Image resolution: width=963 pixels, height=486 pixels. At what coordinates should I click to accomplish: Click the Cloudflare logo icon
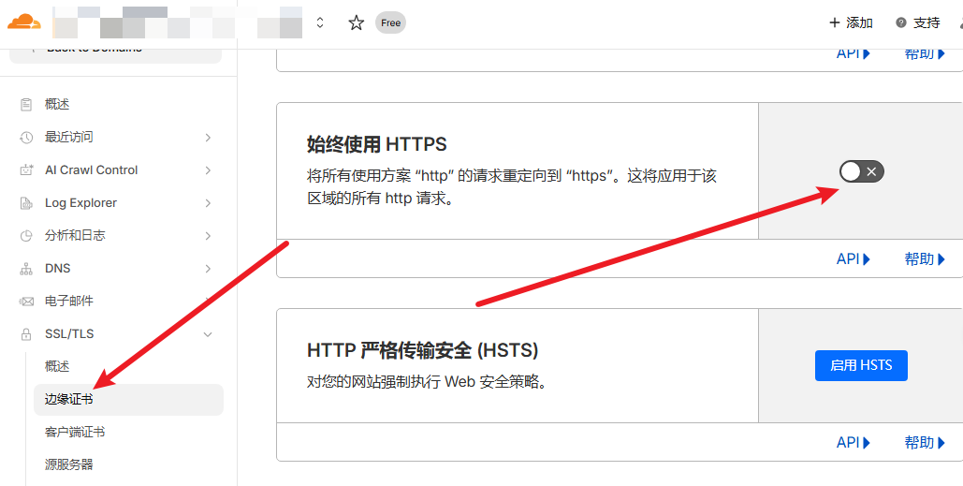24,22
